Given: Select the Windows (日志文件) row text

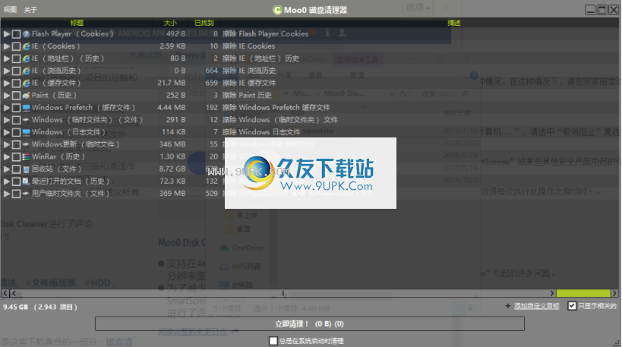Looking at the screenshot, I should (68, 132).
